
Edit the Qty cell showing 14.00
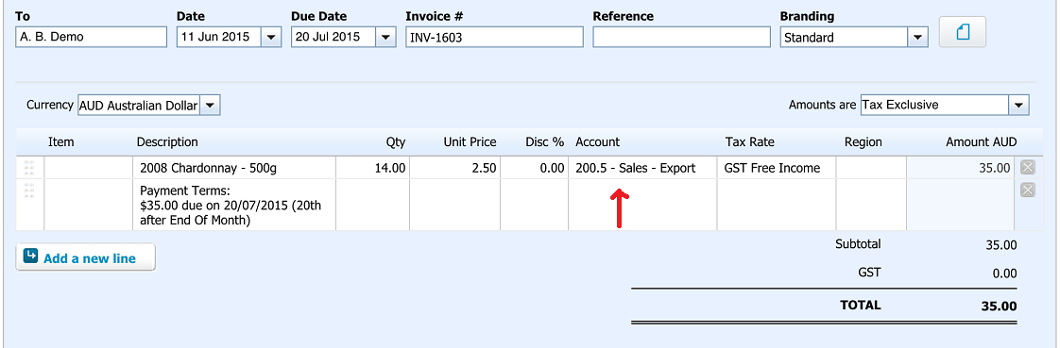[372, 168]
